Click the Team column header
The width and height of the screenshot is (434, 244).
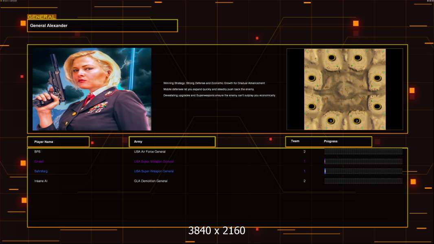point(295,141)
